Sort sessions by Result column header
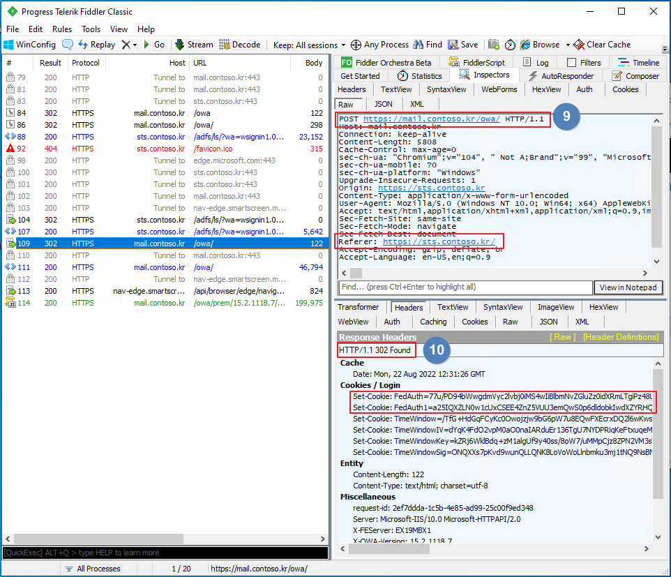Viewport: 671px width, 577px height. pos(50,63)
